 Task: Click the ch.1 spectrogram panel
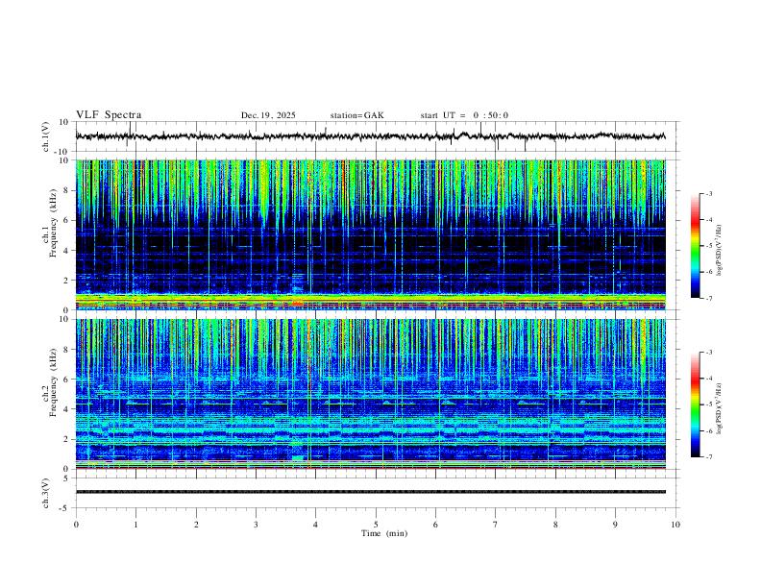pos(370,234)
